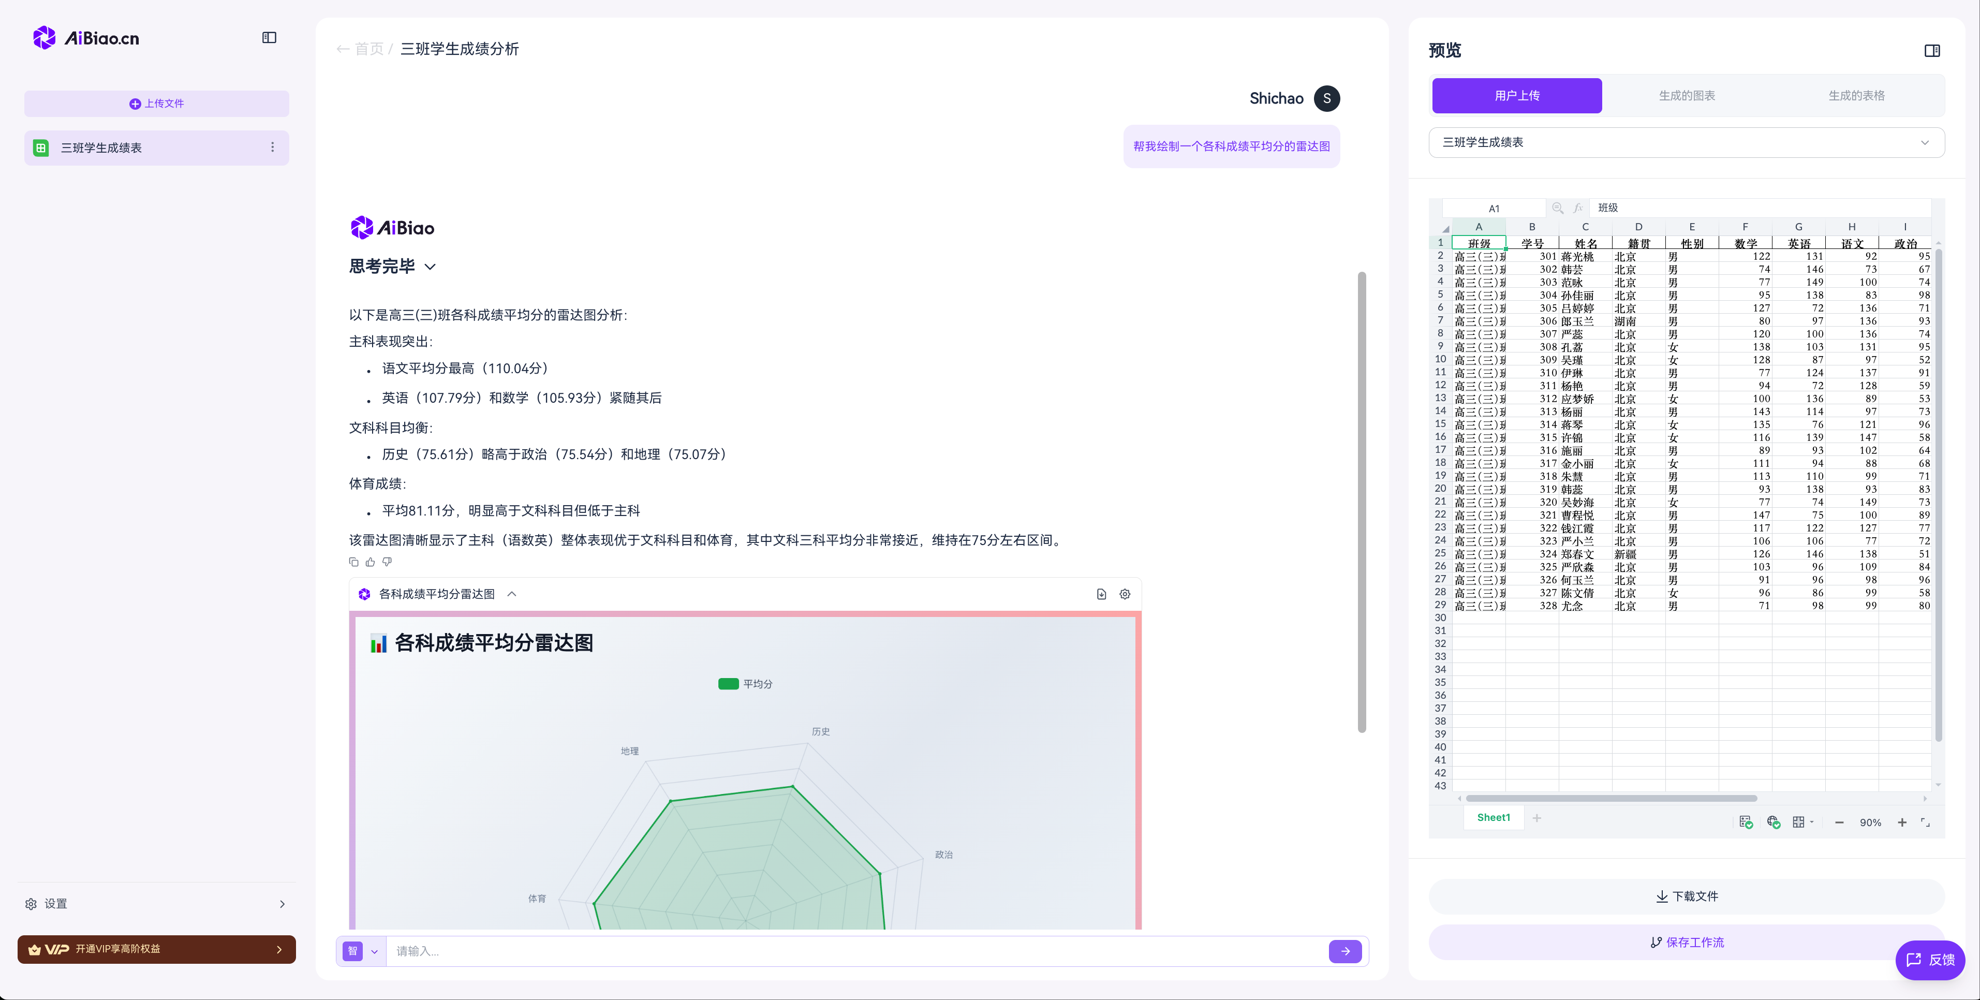
Task: Send the message with arrow button
Action: click(x=1345, y=951)
